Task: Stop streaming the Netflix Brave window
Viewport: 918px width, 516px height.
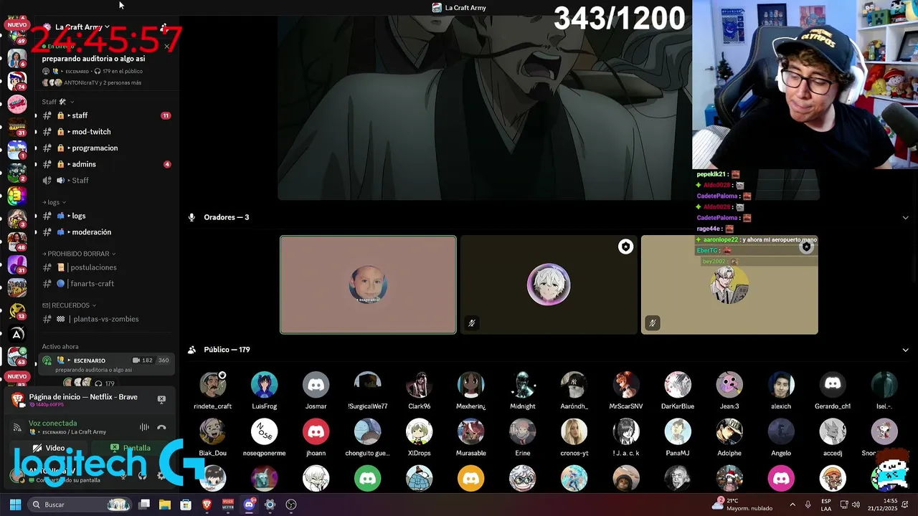Action: [161, 399]
